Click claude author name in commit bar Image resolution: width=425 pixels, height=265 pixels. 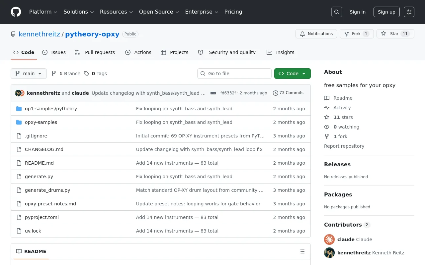click(x=80, y=93)
